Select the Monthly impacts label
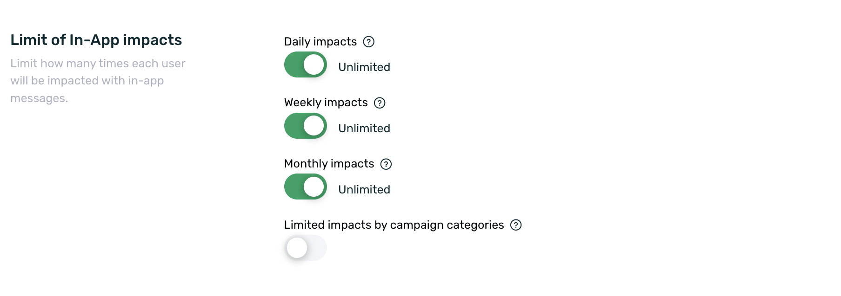 click(x=329, y=164)
